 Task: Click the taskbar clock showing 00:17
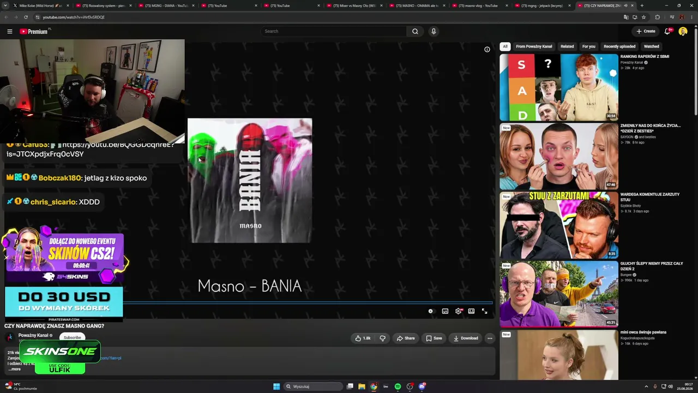pyautogui.click(x=685, y=386)
